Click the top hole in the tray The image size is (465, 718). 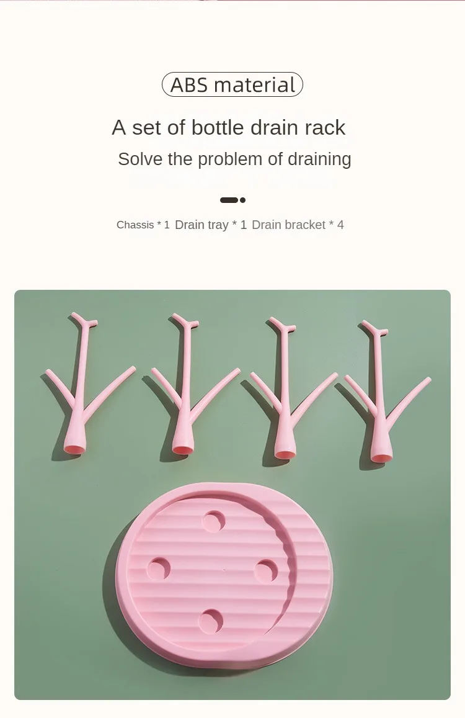[x=213, y=521]
